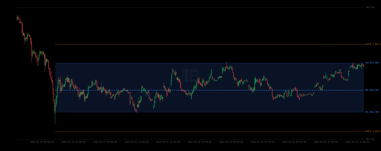This screenshot has width=381, height=151.
Task: Click the 2026-03-25 04:00:00 axis label
Action: [263, 142]
